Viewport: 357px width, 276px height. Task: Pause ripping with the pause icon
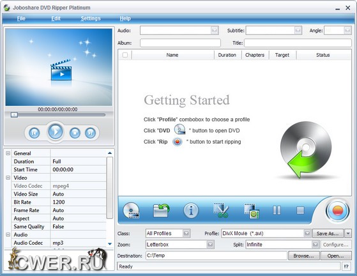pyautogui.click(x=277, y=210)
